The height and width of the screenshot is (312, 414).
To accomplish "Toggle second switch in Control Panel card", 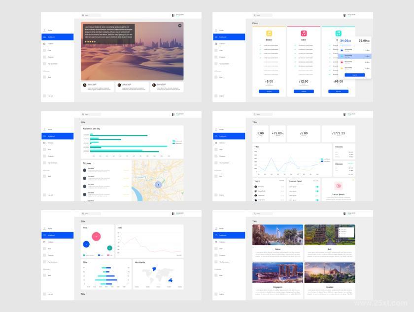I will [317, 191].
